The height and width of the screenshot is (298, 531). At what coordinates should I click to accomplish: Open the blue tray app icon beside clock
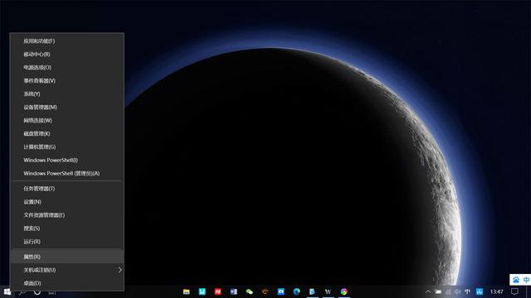480,291
